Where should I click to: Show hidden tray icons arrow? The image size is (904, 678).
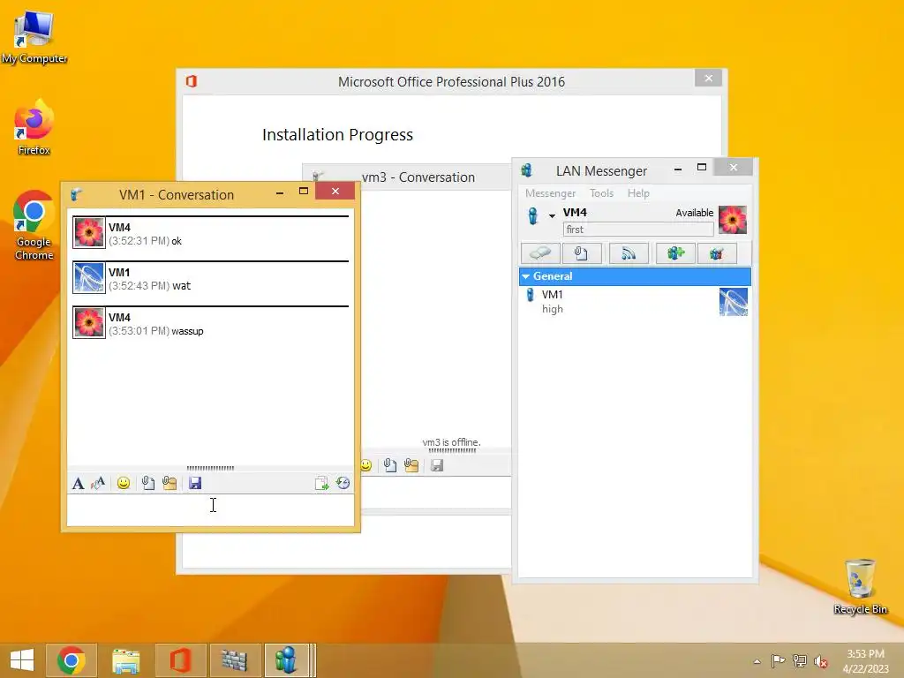click(757, 661)
